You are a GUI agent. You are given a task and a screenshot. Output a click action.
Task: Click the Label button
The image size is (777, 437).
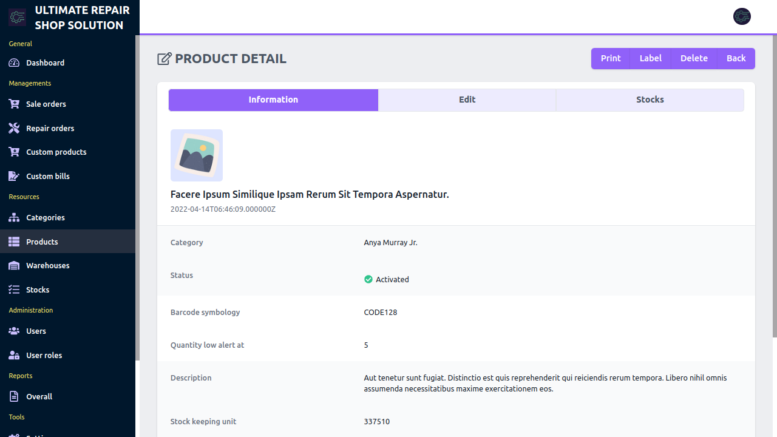[650, 58]
